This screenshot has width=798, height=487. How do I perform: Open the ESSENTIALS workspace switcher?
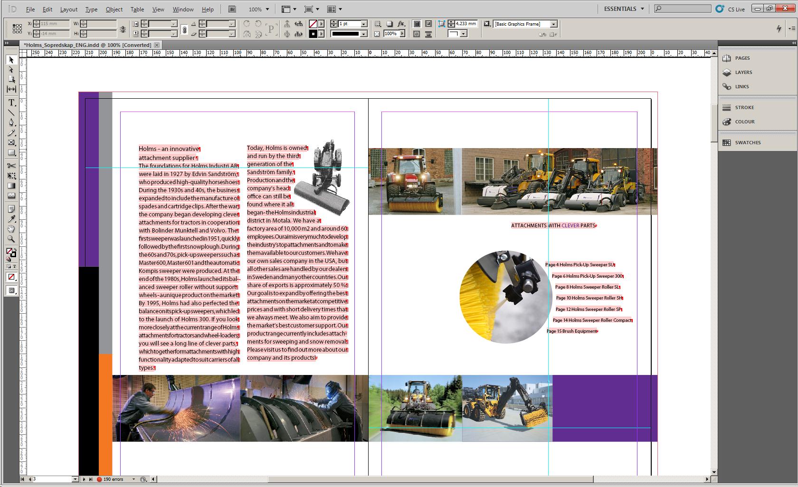pyautogui.click(x=624, y=9)
